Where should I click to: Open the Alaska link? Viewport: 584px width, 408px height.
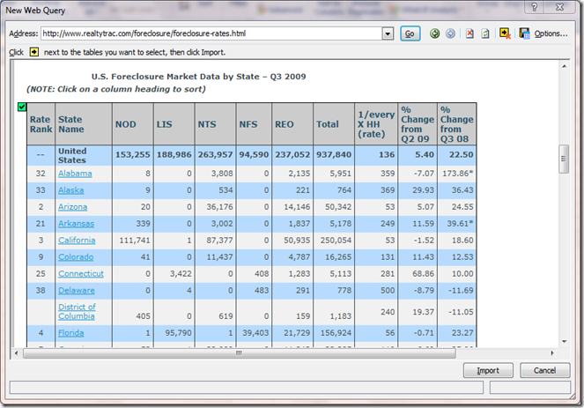click(70, 190)
